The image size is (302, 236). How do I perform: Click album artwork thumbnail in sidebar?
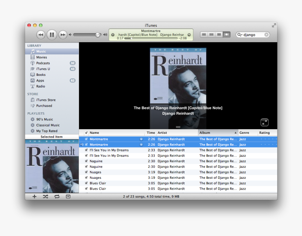pos(52,166)
